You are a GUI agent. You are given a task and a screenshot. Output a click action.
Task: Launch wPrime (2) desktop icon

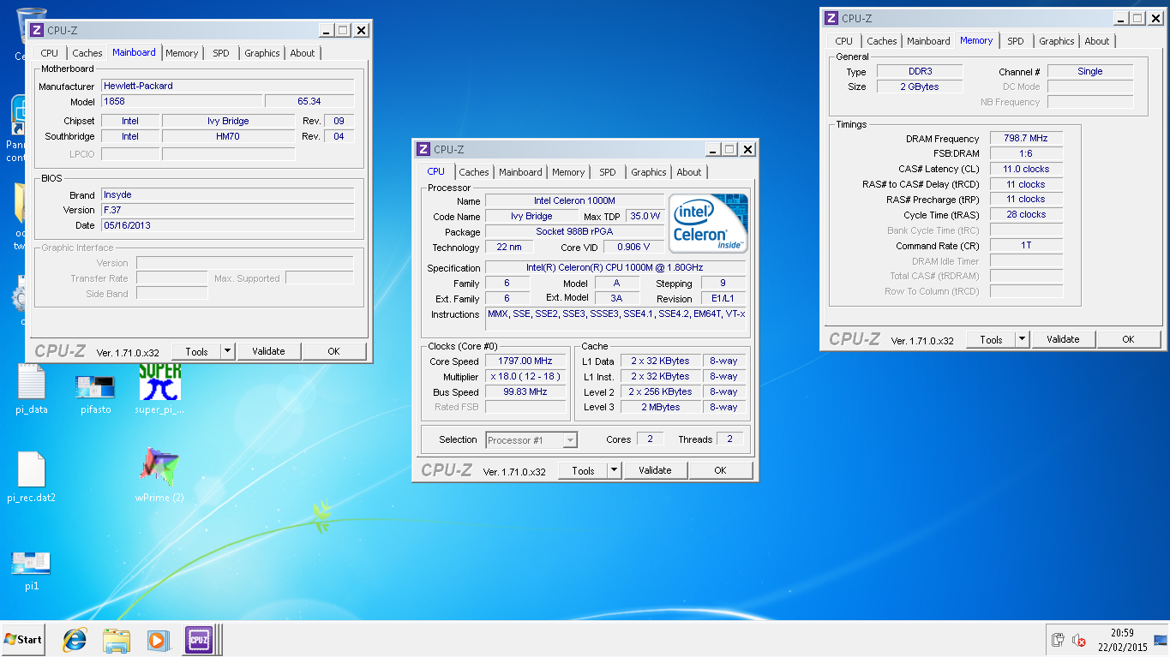(x=159, y=475)
